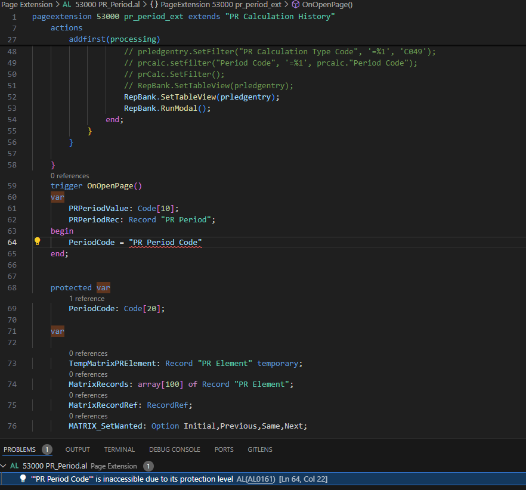Click the PROBLEMS tab count badge
Image resolution: width=526 pixels, height=490 pixels.
click(x=47, y=449)
